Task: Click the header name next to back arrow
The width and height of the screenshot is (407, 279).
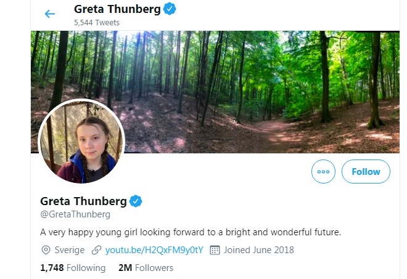Action: pyautogui.click(x=117, y=9)
